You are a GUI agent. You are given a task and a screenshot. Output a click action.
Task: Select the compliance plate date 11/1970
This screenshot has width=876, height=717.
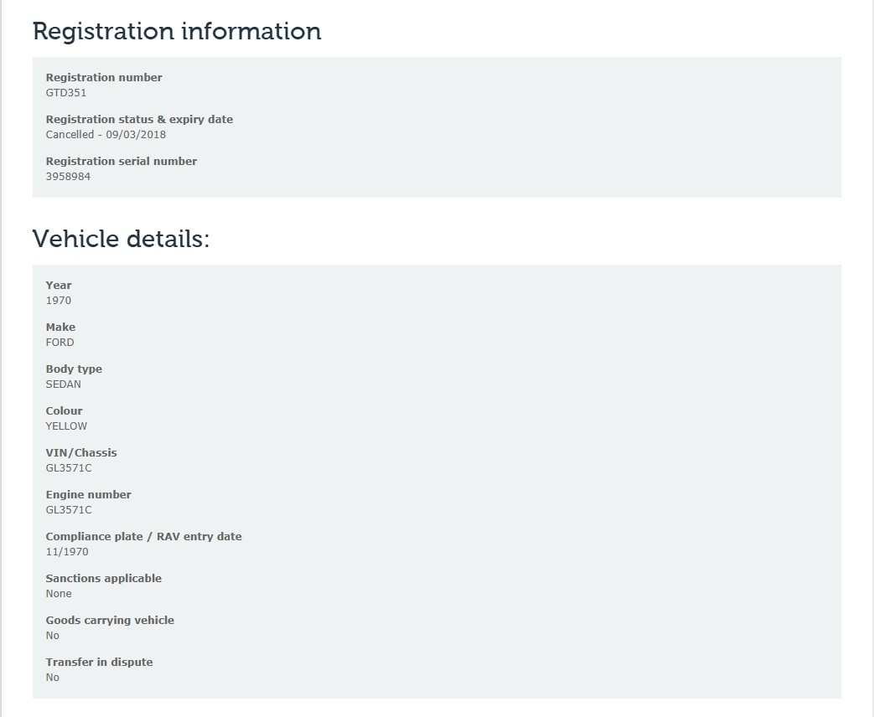point(67,552)
